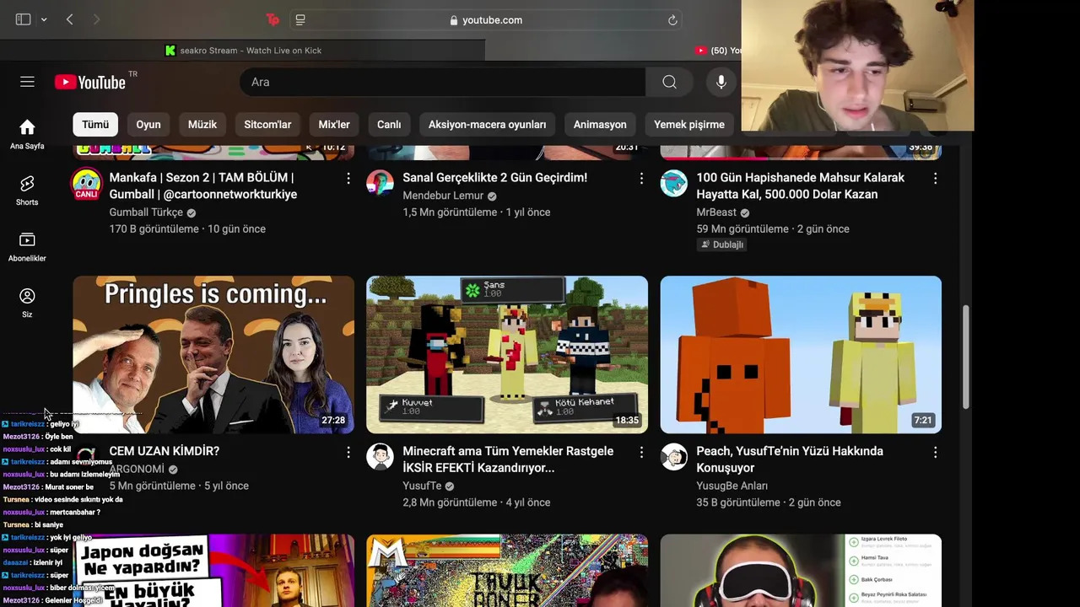Start voice search with microphone icon
The width and height of the screenshot is (1080, 607).
coord(721,82)
